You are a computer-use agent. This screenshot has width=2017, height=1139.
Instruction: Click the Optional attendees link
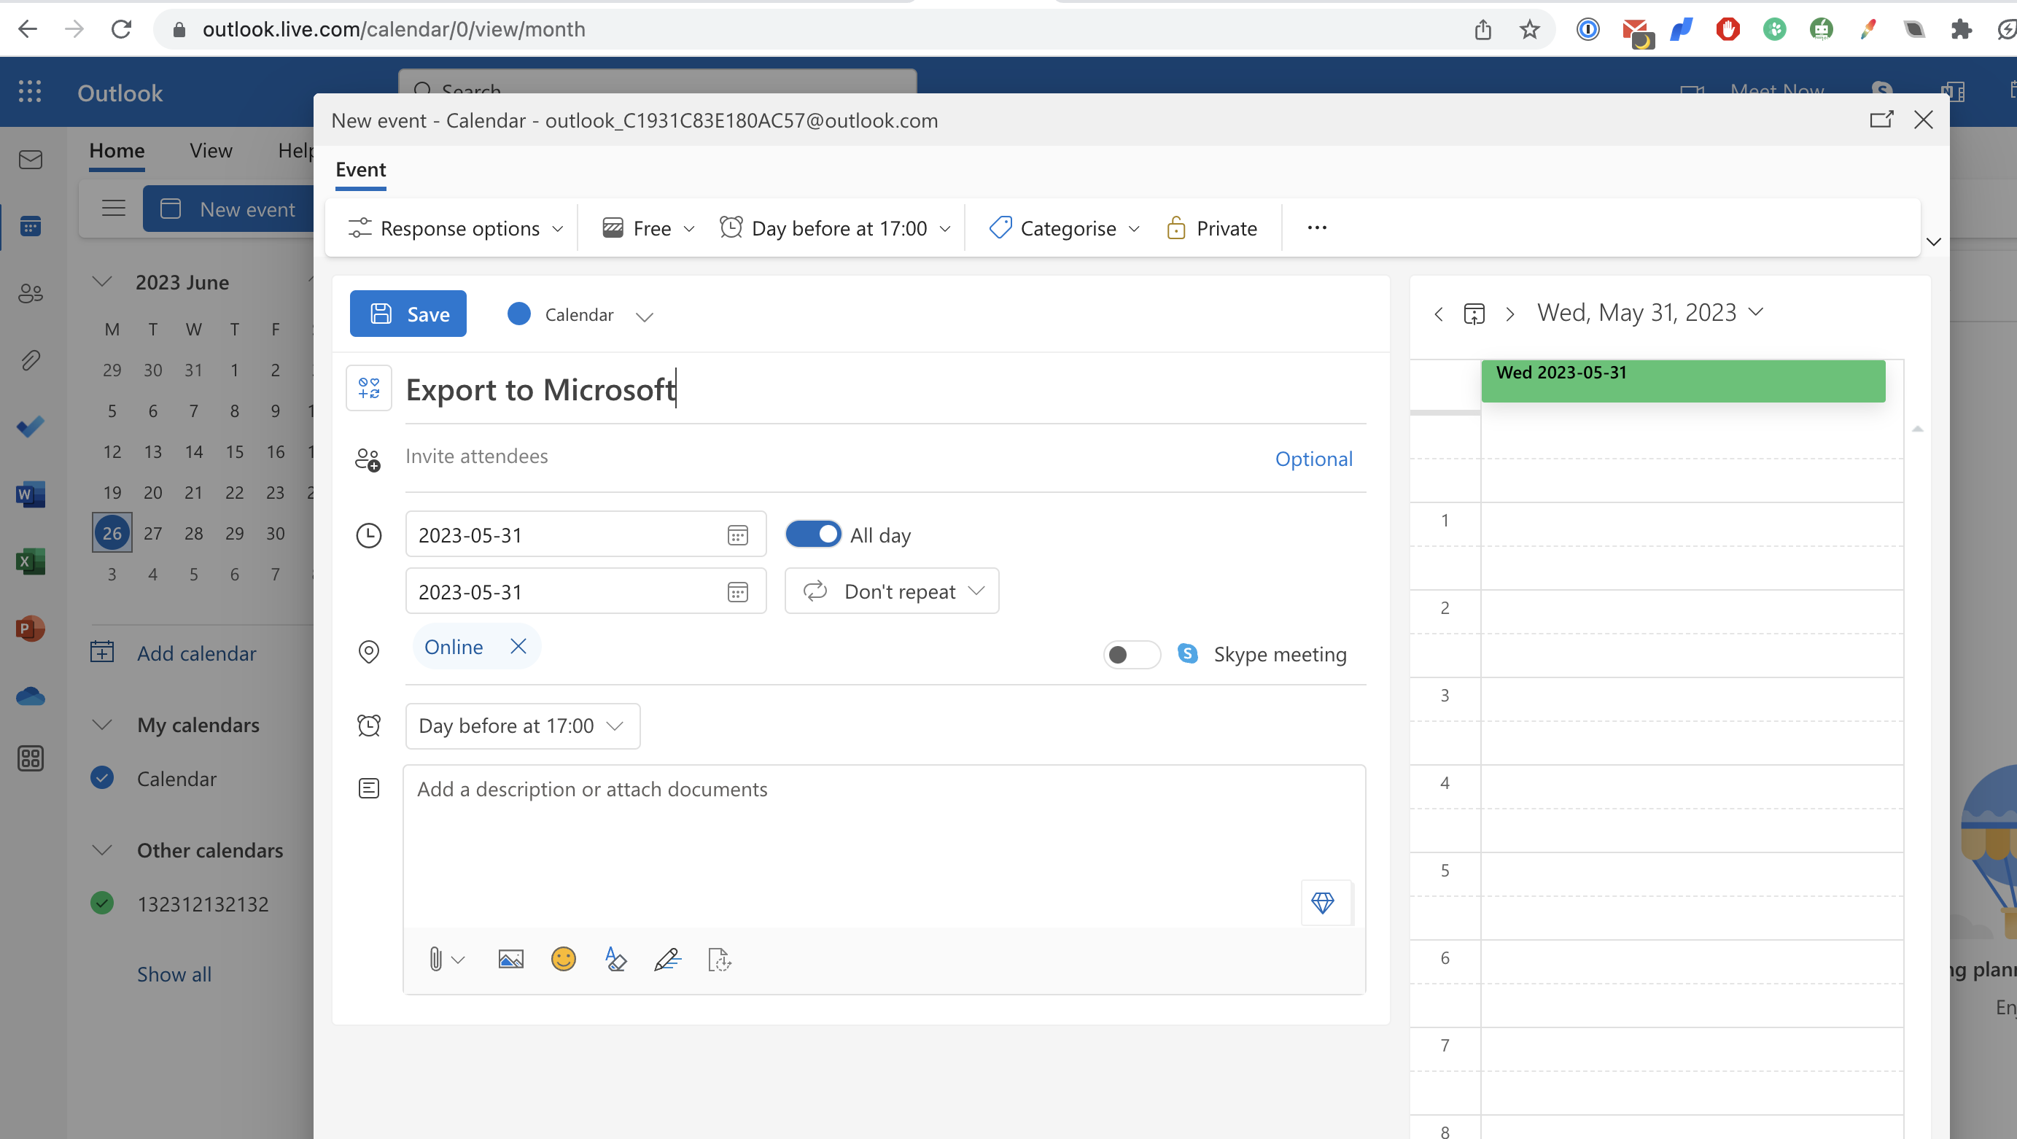[x=1313, y=459]
